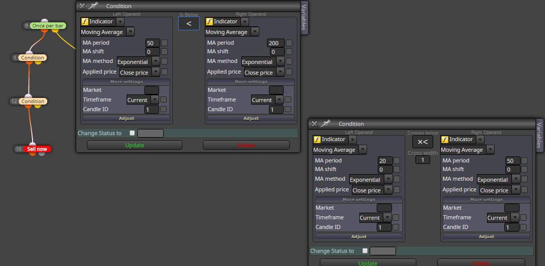Screen dimensions: 545x266
Task: Click the orange output dot of Once per bar node
Action: pyautogui.click(x=45, y=30)
